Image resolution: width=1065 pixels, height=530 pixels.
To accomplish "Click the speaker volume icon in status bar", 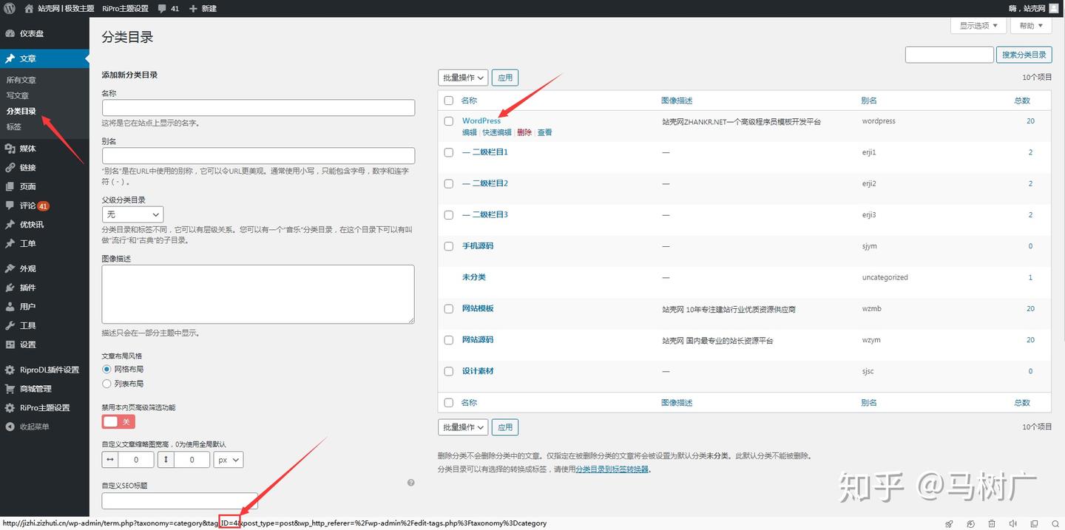I will pyautogui.click(x=1012, y=523).
